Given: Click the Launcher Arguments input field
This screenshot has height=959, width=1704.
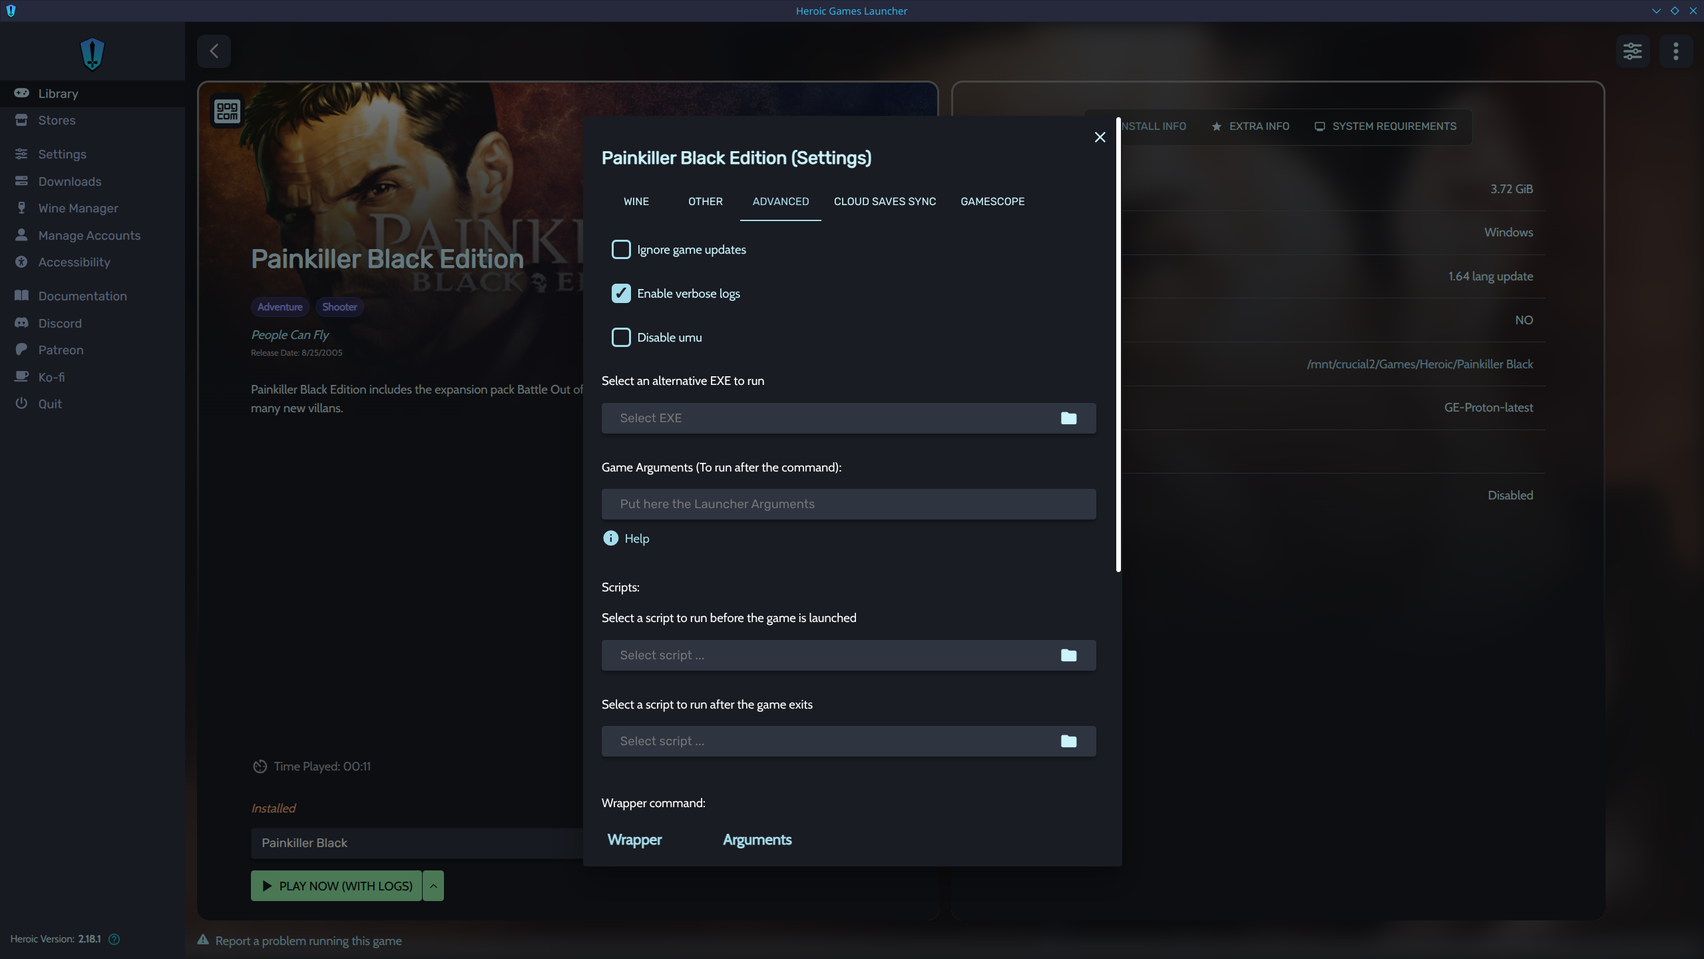Looking at the screenshot, I should (x=848, y=504).
